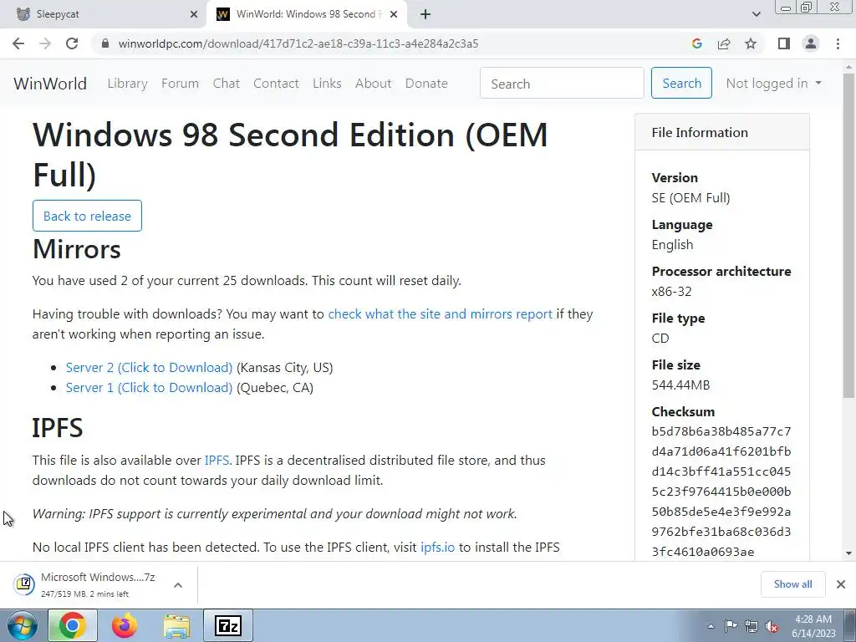Click the Action Center flag icon
The width and height of the screenshot is (856, 642).
click(731, 626)
